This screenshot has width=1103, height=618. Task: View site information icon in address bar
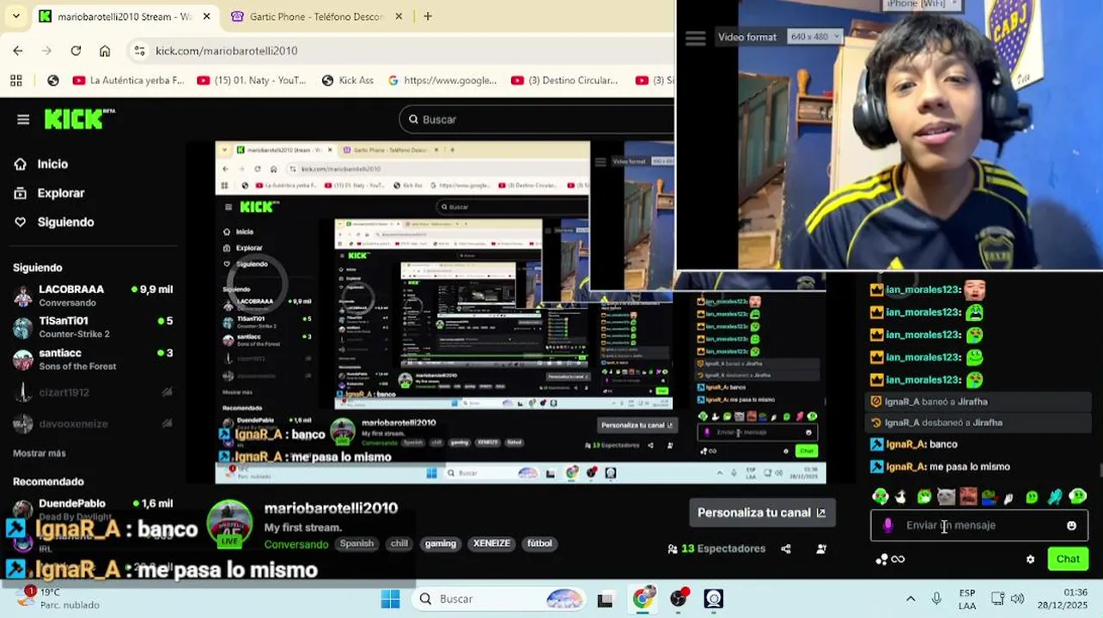coord(140,51)
